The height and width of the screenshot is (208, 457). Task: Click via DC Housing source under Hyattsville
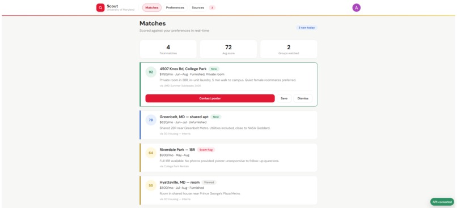point(175,200)
